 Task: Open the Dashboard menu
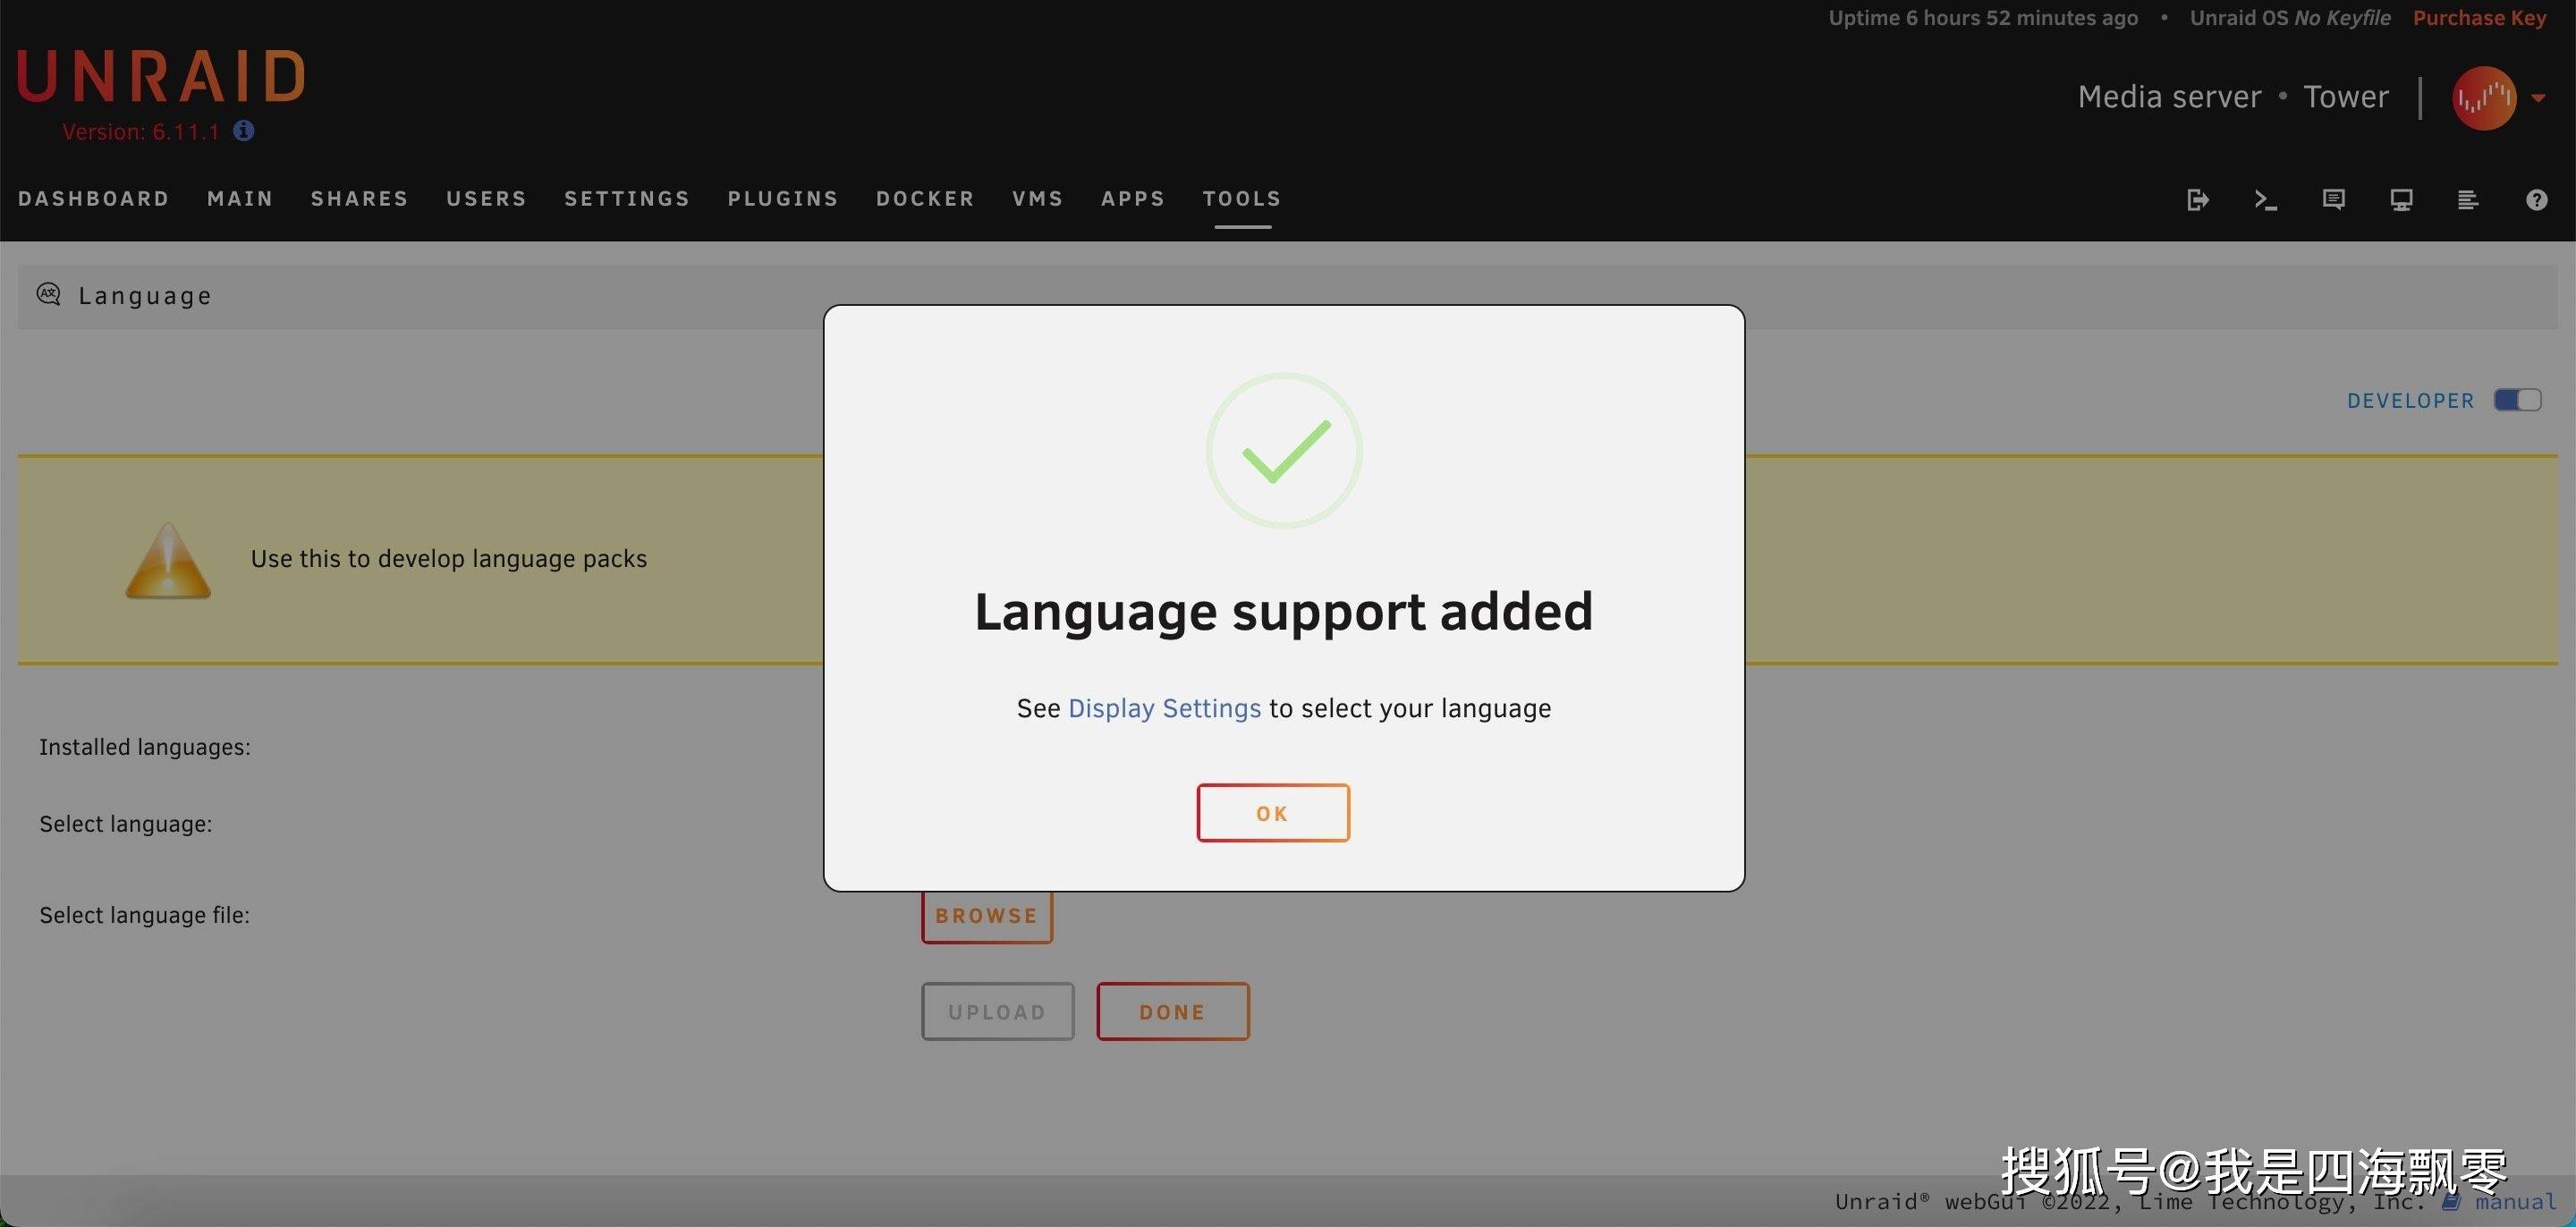point(94,198)
